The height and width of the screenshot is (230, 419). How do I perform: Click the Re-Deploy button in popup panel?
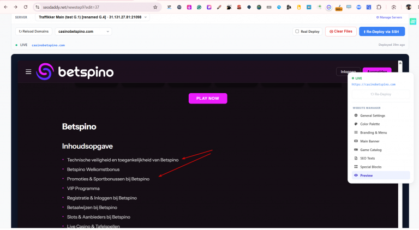381,94
